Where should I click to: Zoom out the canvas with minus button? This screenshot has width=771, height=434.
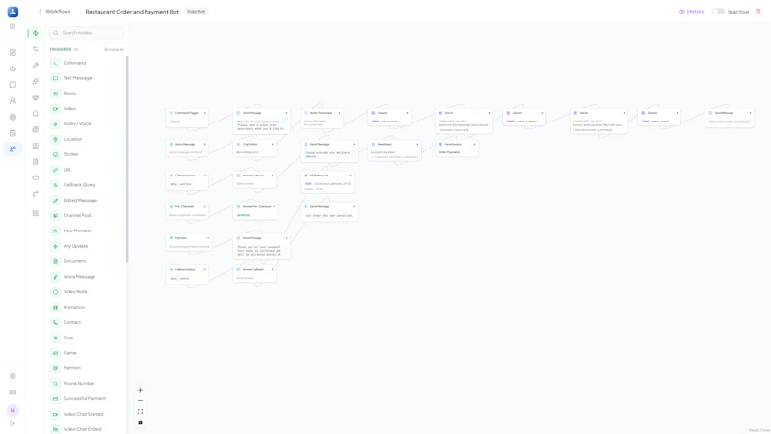pos(140,400)
